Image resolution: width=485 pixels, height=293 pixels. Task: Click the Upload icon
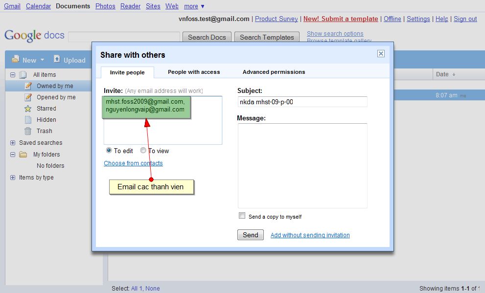pyautogui.click(x=57, y=59)
